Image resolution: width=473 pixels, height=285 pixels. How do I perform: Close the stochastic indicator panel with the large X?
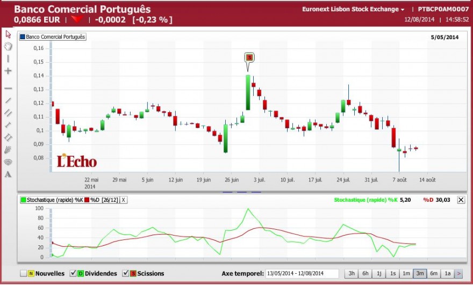tap(461, 200)
